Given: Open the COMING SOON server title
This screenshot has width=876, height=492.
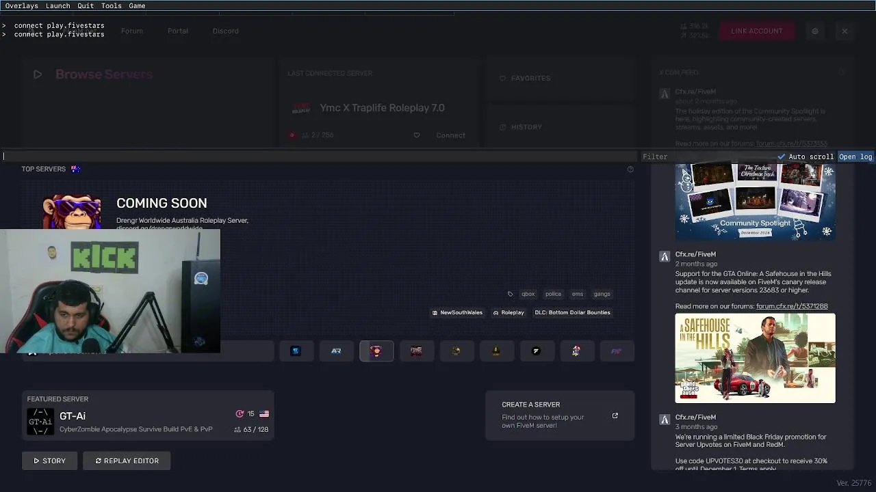Looking at the screenshot, I should point(162,203).
